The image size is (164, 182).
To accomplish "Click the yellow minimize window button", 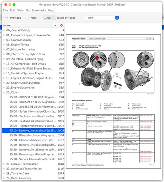I will [x=10, y=5].
